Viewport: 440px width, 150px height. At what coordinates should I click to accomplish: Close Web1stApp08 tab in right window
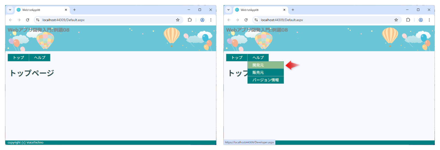click(284, 10)
